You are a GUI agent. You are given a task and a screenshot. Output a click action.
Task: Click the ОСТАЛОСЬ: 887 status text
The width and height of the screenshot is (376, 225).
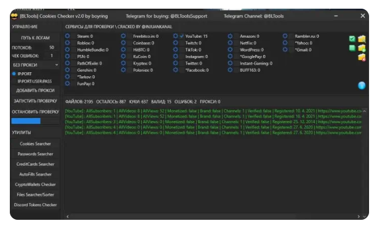tap(111, 102)
